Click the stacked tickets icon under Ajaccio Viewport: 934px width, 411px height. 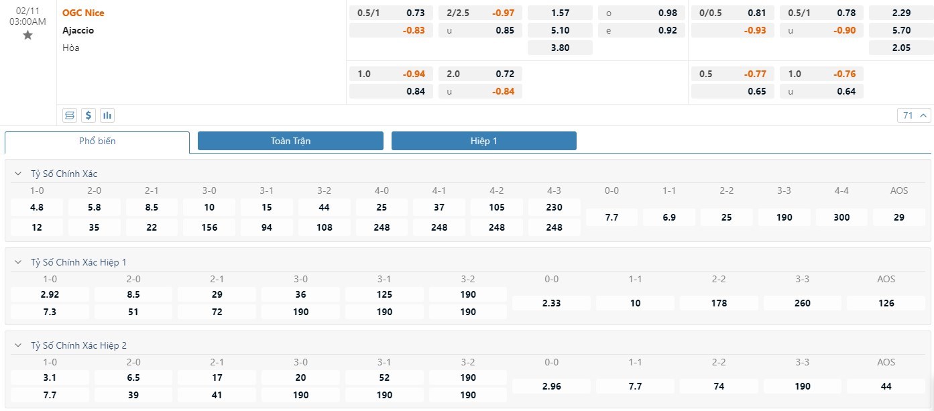[x=70, y=115]
